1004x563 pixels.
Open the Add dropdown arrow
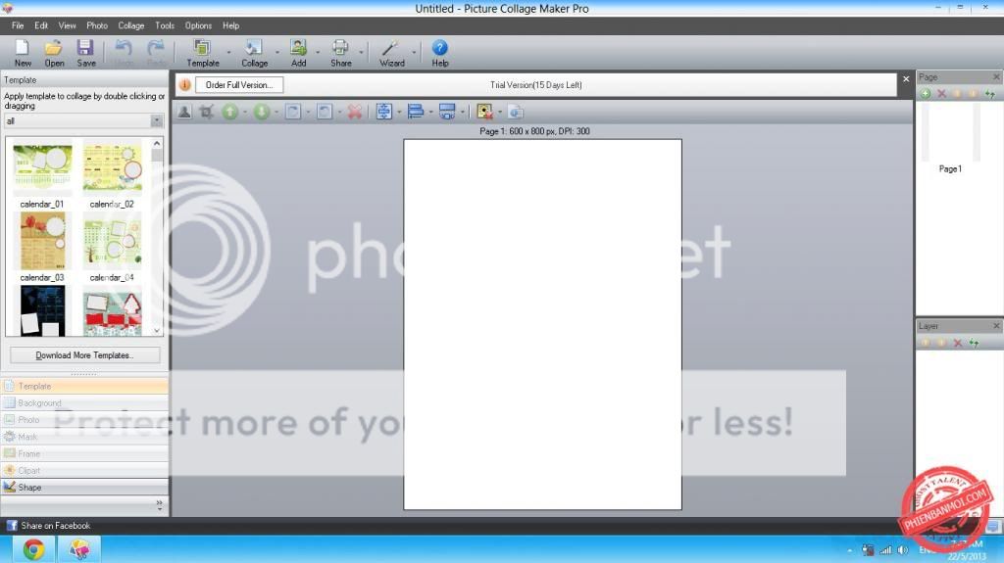point(317,53)
